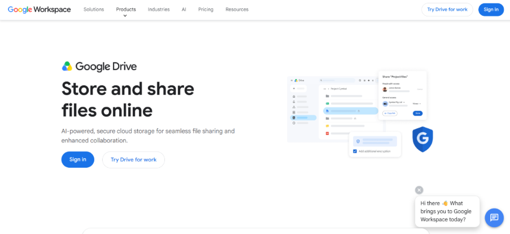The width and height of the screenshot is (510, 234).
Task: Open the Viewer role dropdown in share dialog
Action: (417, 104)
